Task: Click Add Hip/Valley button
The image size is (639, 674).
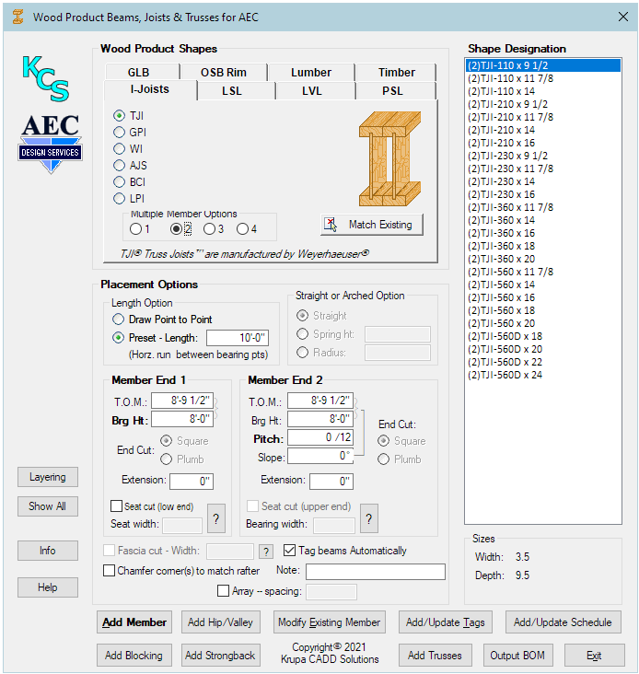Action: [220, 622]
